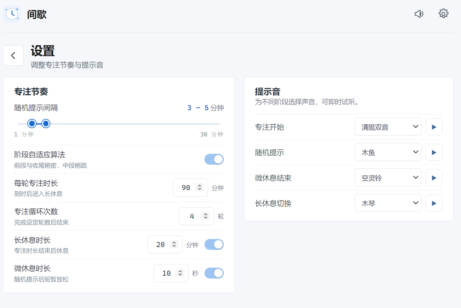Click the '3 – 5 分钟' range value
The width and height of the screenshot is (461, 308).
point(206,108)
